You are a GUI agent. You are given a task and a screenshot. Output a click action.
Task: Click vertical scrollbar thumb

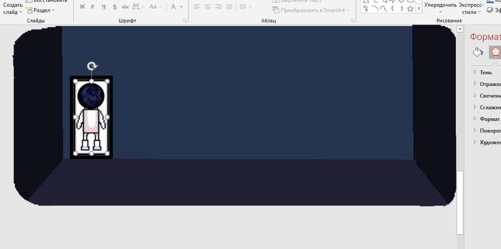(460, 203)
